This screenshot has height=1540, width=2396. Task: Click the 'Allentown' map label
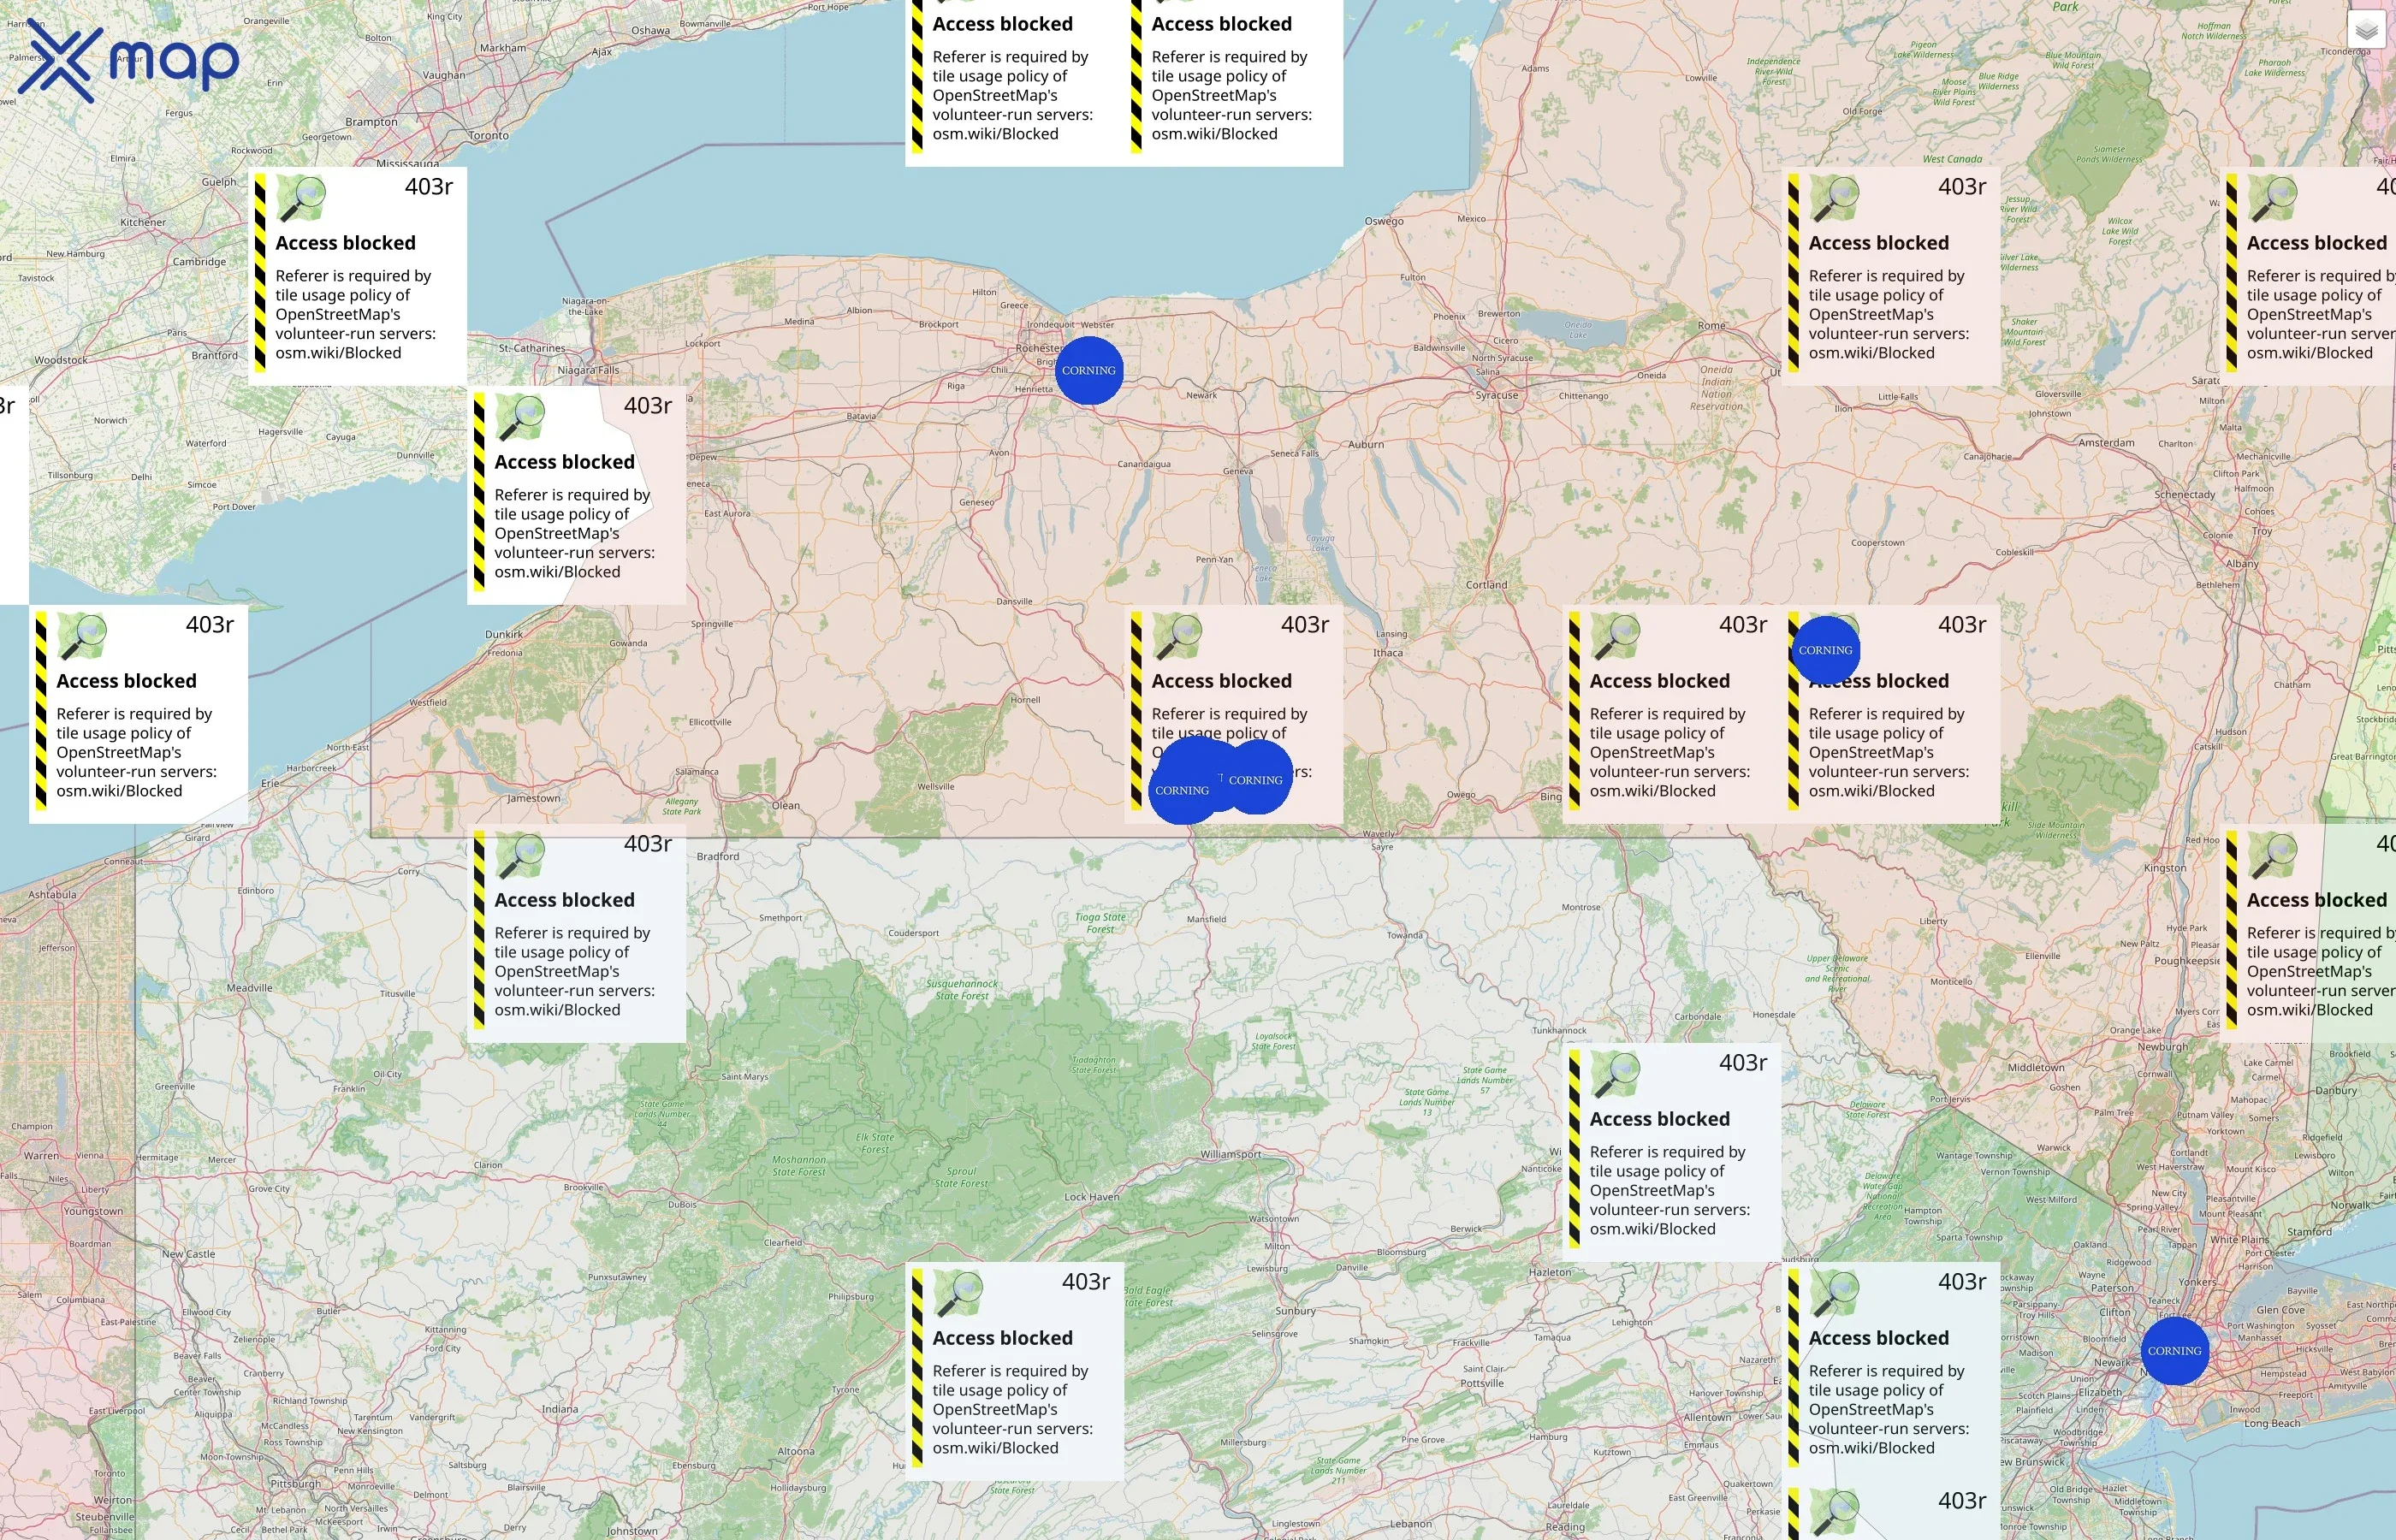point(1707,1416)
